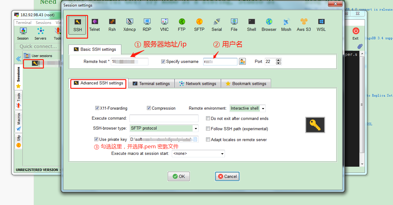The width and height of the screenshot is (393, 205).
Task: Switch to Network settings tab
Action: tap(198, 83)
